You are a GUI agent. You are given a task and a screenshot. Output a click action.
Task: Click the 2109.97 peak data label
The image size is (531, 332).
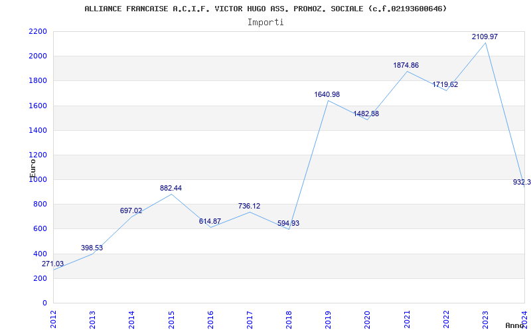(485, 37)
